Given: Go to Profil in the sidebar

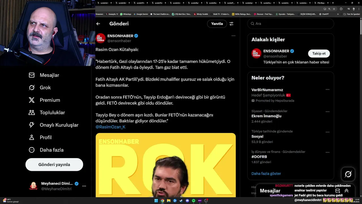Looking at the screenshot, I should (40, 137).
